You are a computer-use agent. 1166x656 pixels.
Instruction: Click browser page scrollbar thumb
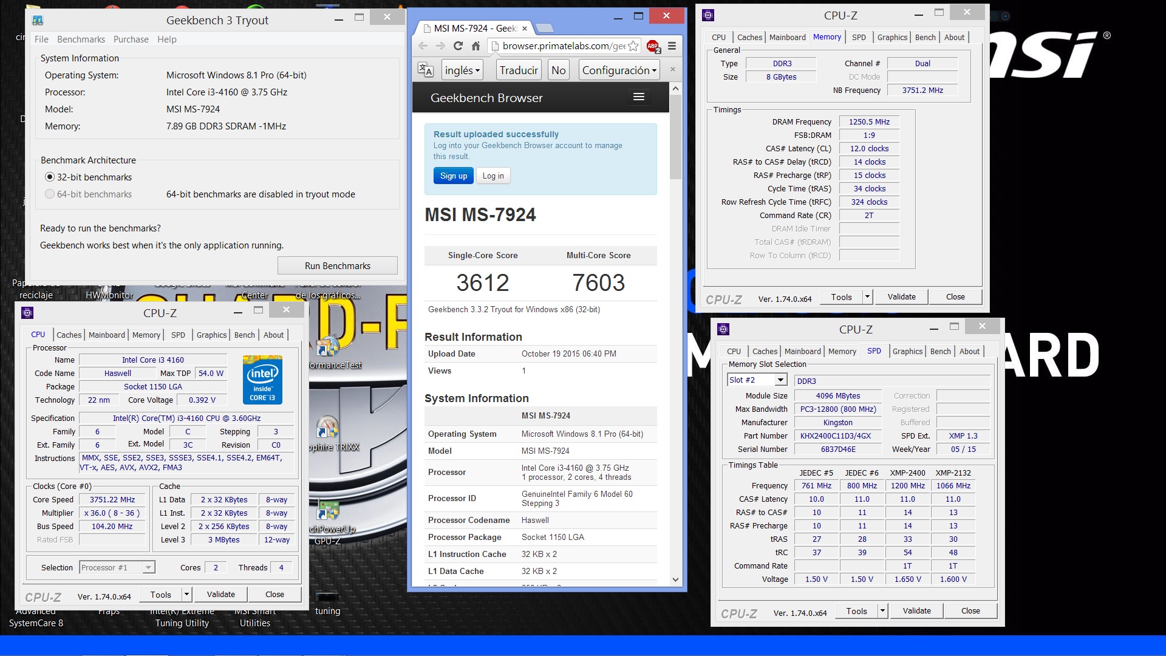point(675,137)
